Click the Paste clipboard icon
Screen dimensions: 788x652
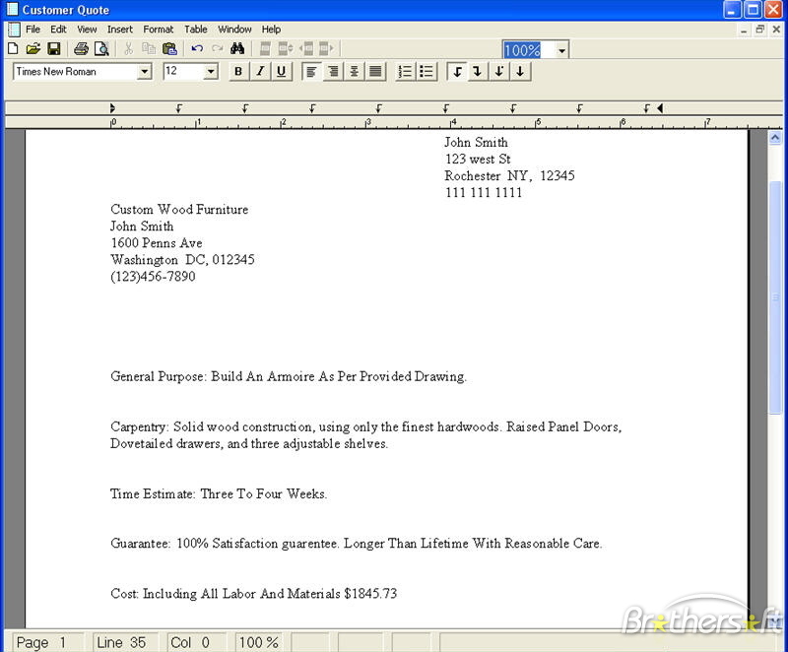click(169, 48)
